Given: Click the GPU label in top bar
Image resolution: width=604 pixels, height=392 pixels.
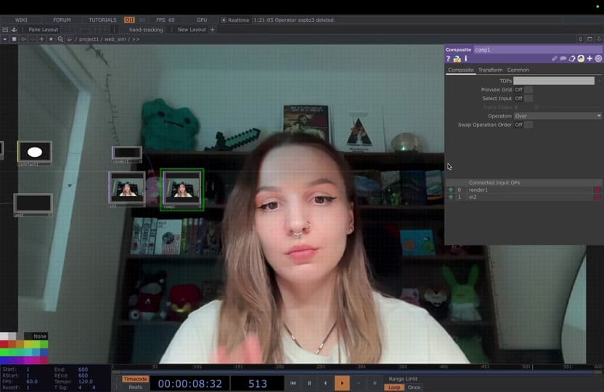Looking at the screenshot, I should [x=202, y=20].
